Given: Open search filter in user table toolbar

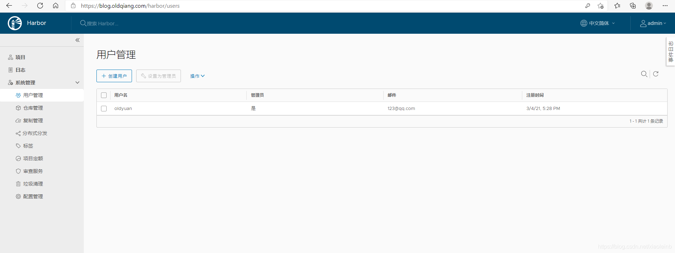Looking at the screenshot, I should coord(644,74).
